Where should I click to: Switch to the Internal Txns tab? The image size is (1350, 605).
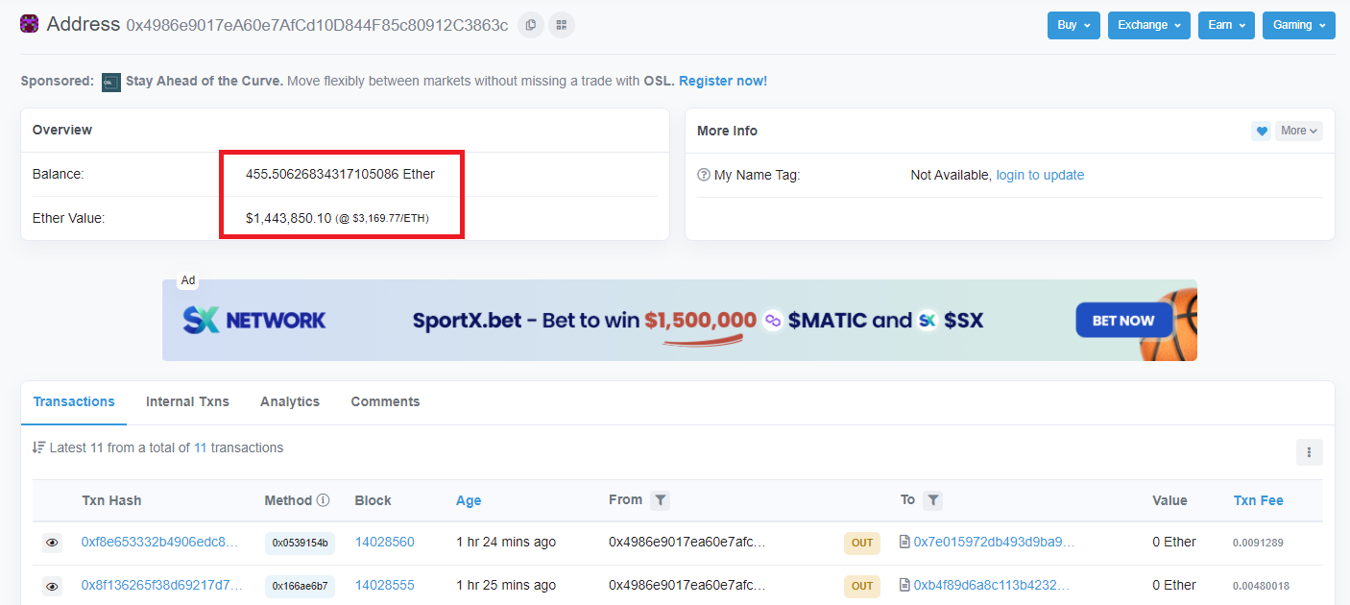tap(187, 401)
